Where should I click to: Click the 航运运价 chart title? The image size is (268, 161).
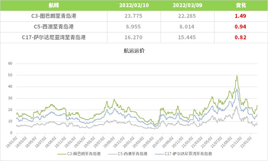[x=134, y=51]
